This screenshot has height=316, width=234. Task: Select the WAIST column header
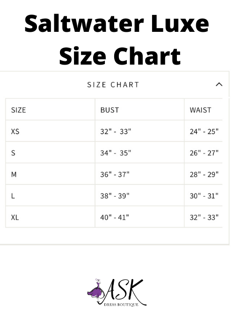[x=200, y=110]
